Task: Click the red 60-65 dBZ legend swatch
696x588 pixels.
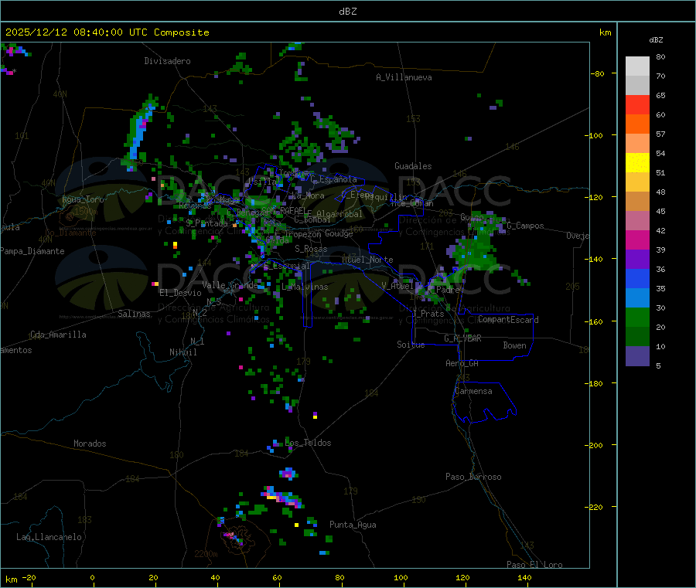Action: point(637,104)
